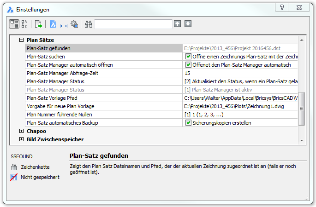Go to previous search result arrow
Screen dimensions: 316x207
178,24
